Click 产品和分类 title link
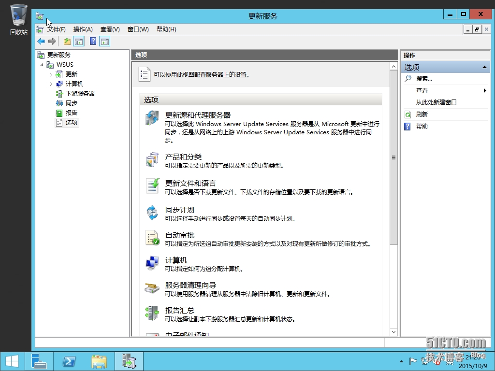This screenshot has width=495, height=371. coord(183,157)
